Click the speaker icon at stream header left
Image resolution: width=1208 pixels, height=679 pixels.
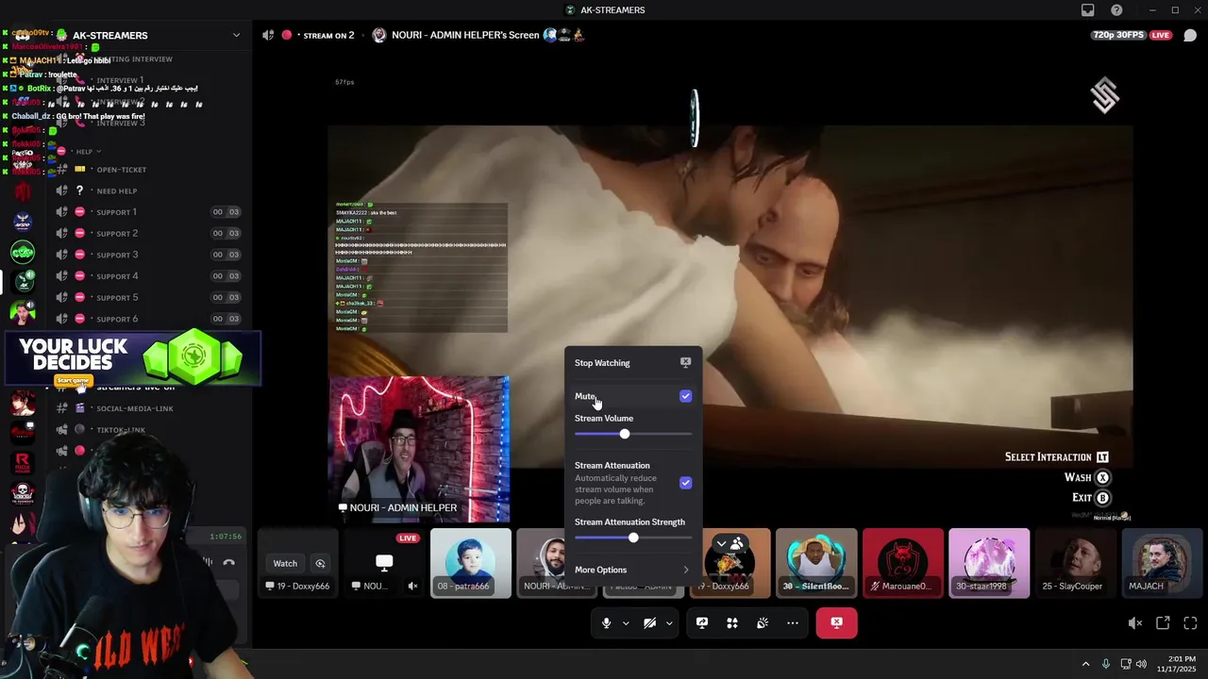click(x=268, y=35)
